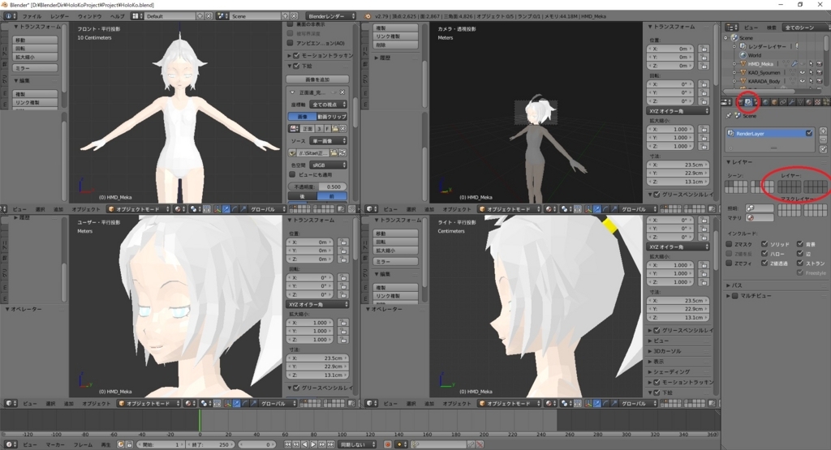Image resolution: width=831 pixels, height=450 pixels.
Task: Open the Material sphere tab icon
Action: [x=809, y=102]
